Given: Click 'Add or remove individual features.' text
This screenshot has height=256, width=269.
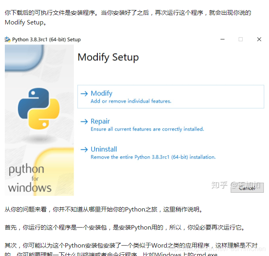Looking at the screenshot, I should tap(131, 101).
